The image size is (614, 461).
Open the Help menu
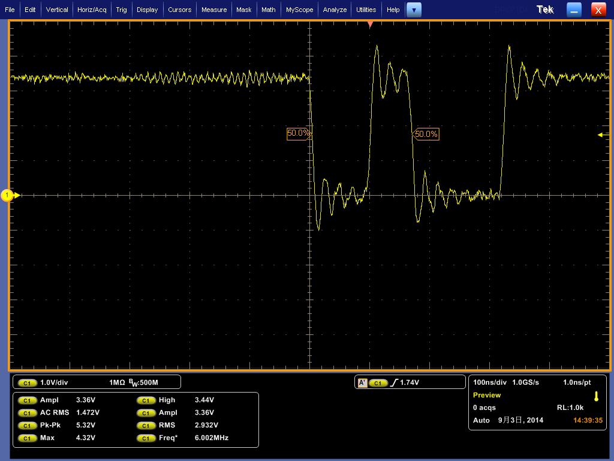(x=393, y=10)
